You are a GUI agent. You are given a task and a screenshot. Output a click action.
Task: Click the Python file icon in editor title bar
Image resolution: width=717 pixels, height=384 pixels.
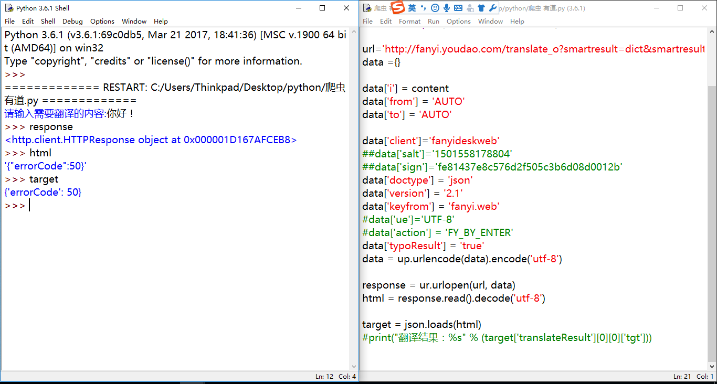pyautogui.click(x=367, y=8)
